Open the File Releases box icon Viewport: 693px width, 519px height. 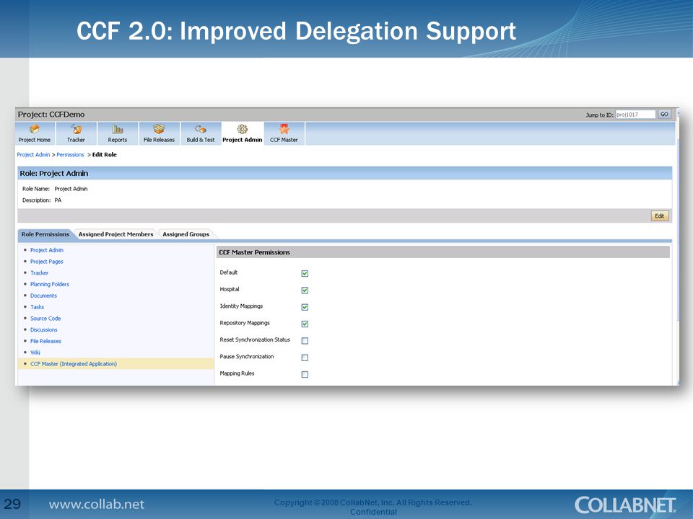tap(159, 129)
